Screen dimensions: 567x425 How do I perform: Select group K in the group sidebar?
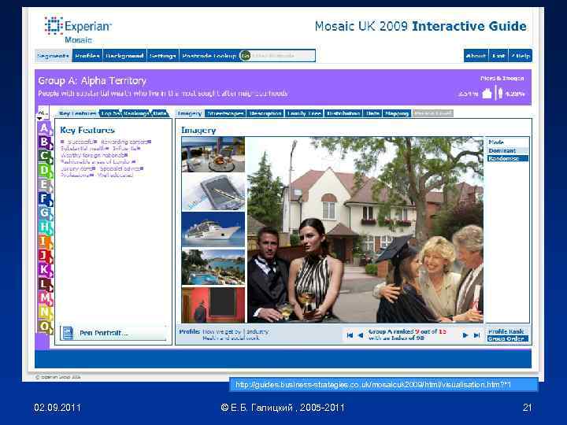(45, 269)
